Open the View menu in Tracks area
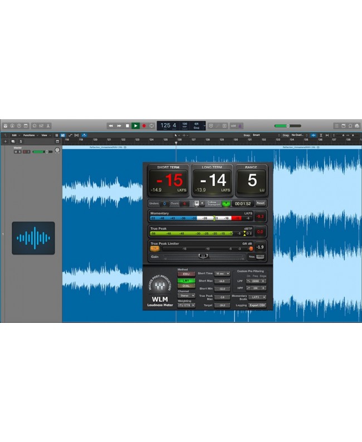The width and height of the screenshot is (362, 442). (46, 135)
